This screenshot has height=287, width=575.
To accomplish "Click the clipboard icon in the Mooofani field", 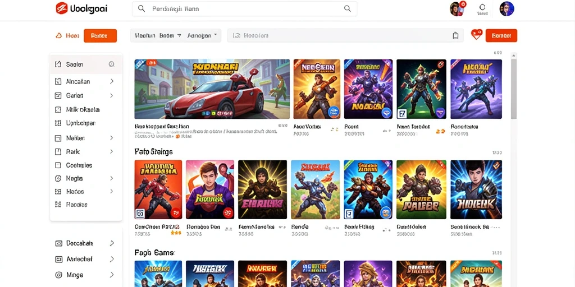I will click(x=455, y=35).
